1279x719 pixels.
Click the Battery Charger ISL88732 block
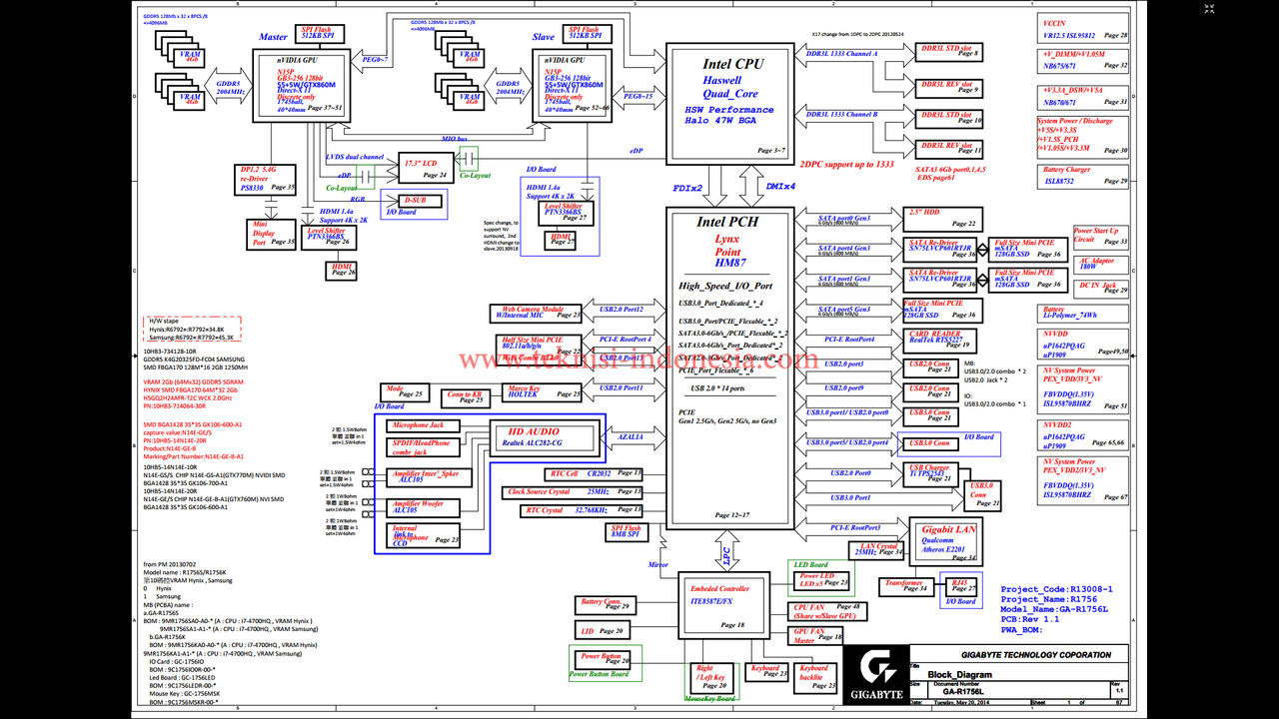pyautogui.click(x=1083, y=176)
